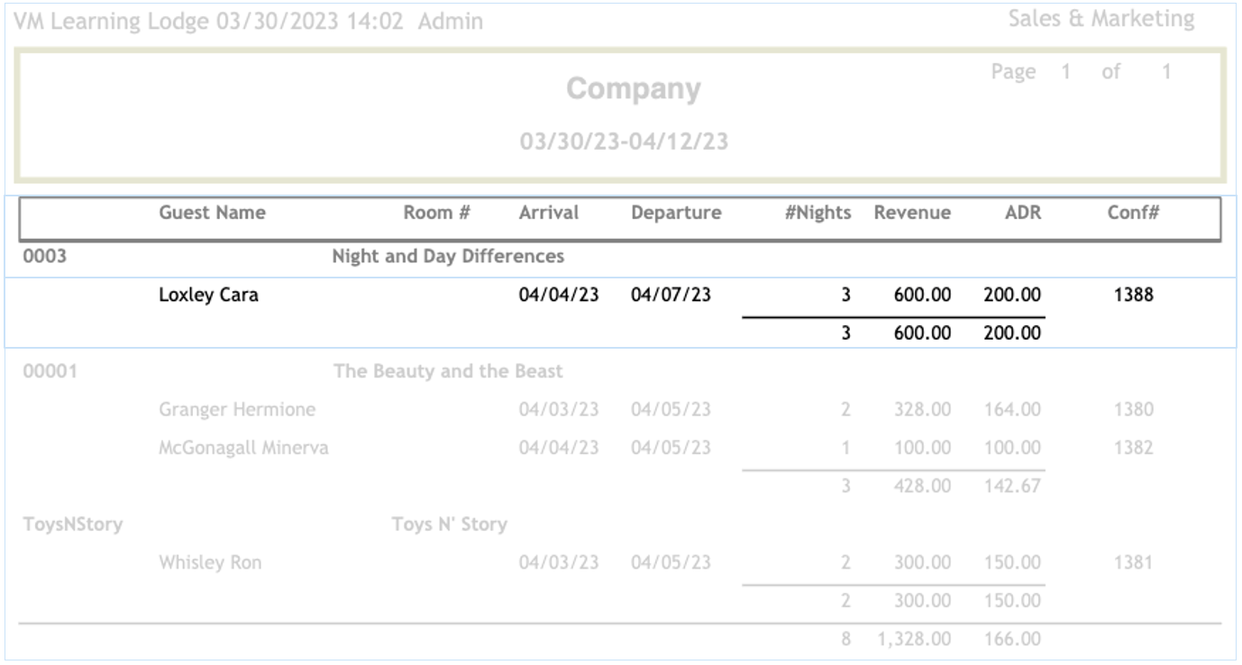Open confirmation number 1388
The image size is (1242, 665).
click(x=1133, y=295)
